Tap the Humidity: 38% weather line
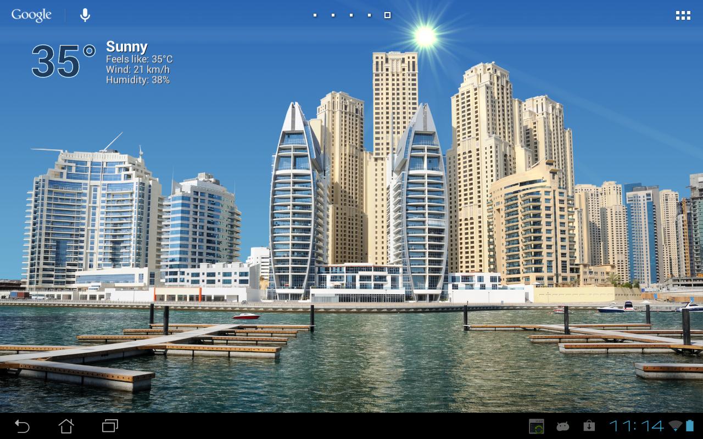703x439 pixels. coord(137,80)
